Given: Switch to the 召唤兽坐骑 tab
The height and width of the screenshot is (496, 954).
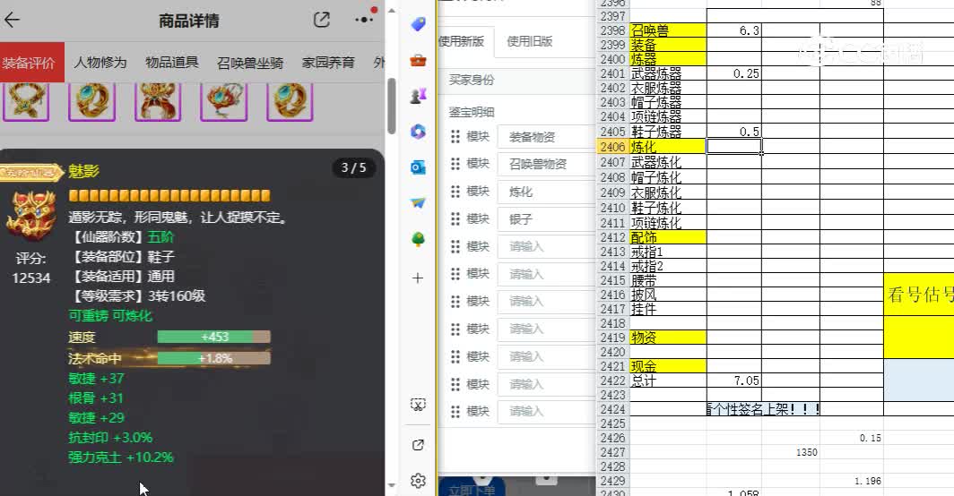Looking at the screenshot, I should point(250,63).
